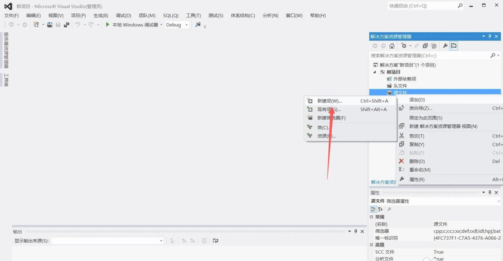Open Properties panel window options dropdown arrow
Image resolution: width=503 pixels, height=261 pixels.
click(x=484, y=192)
